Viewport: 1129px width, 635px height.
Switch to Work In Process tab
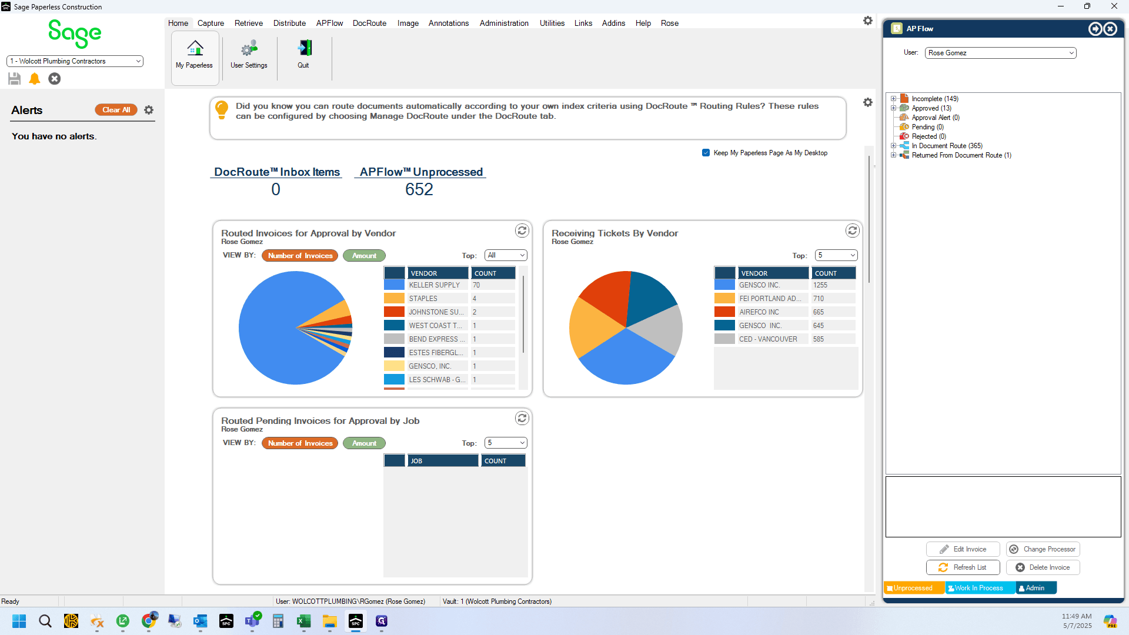click(x=979, y=588)
